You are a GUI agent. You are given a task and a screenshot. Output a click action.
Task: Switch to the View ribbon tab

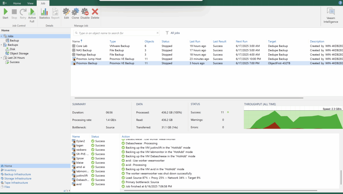click(x=30, y=3)
